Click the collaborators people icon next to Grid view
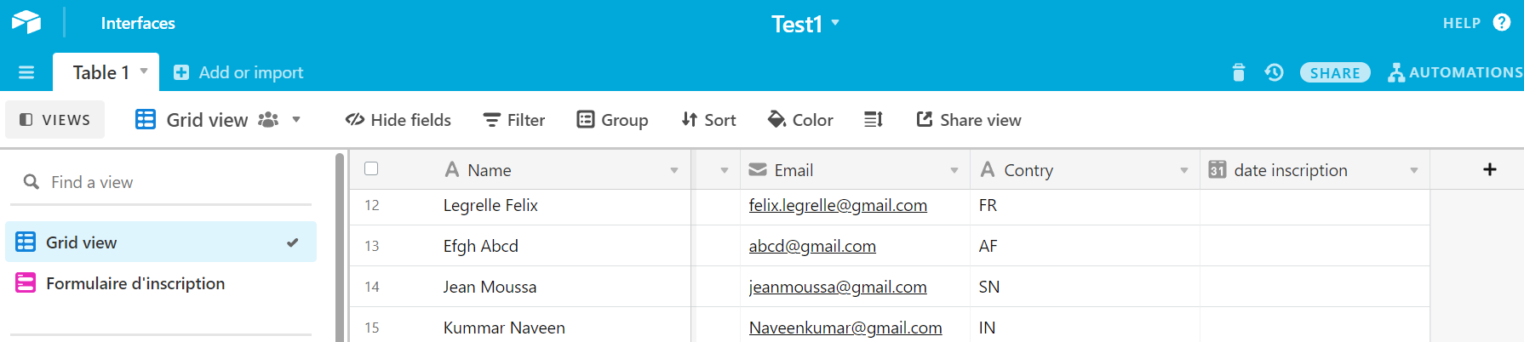The width and height of the screenshot is (1524, 342). 268,120
